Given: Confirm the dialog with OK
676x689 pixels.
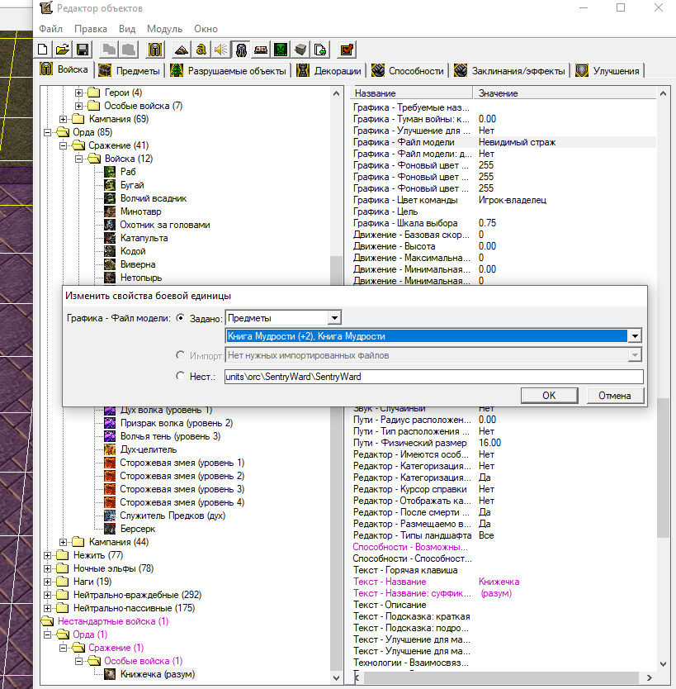Looking at the screenshot, I should [549, 396].
